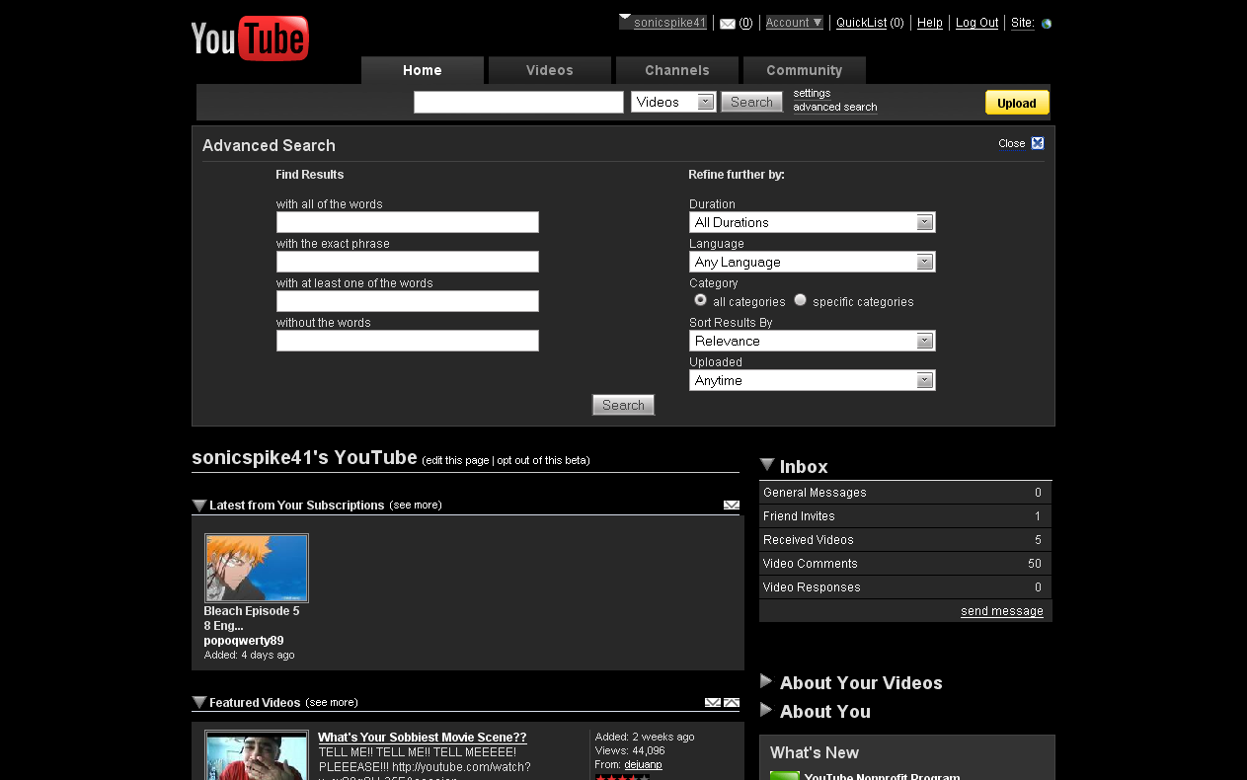Open the Videos search type dropdown
Image resolution: width=1247 pixels, height=780 pixels.
(673, 102)
